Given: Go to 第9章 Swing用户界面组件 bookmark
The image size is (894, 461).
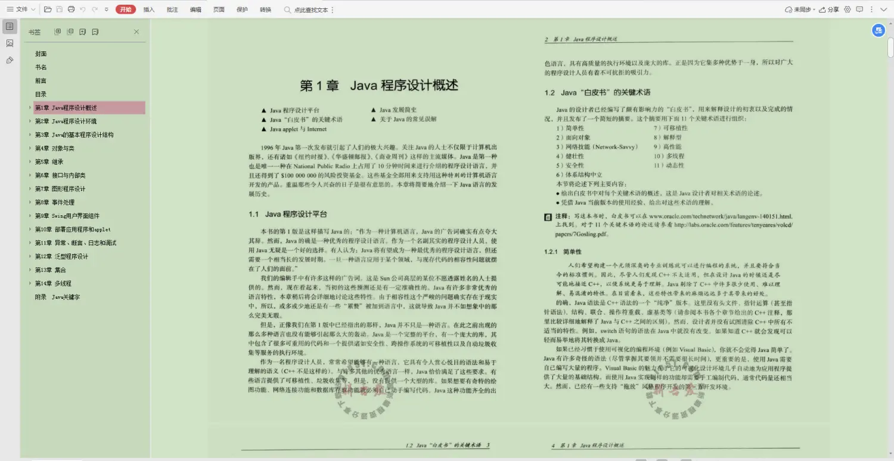Looking at the screenshot, I should point(67,216).
